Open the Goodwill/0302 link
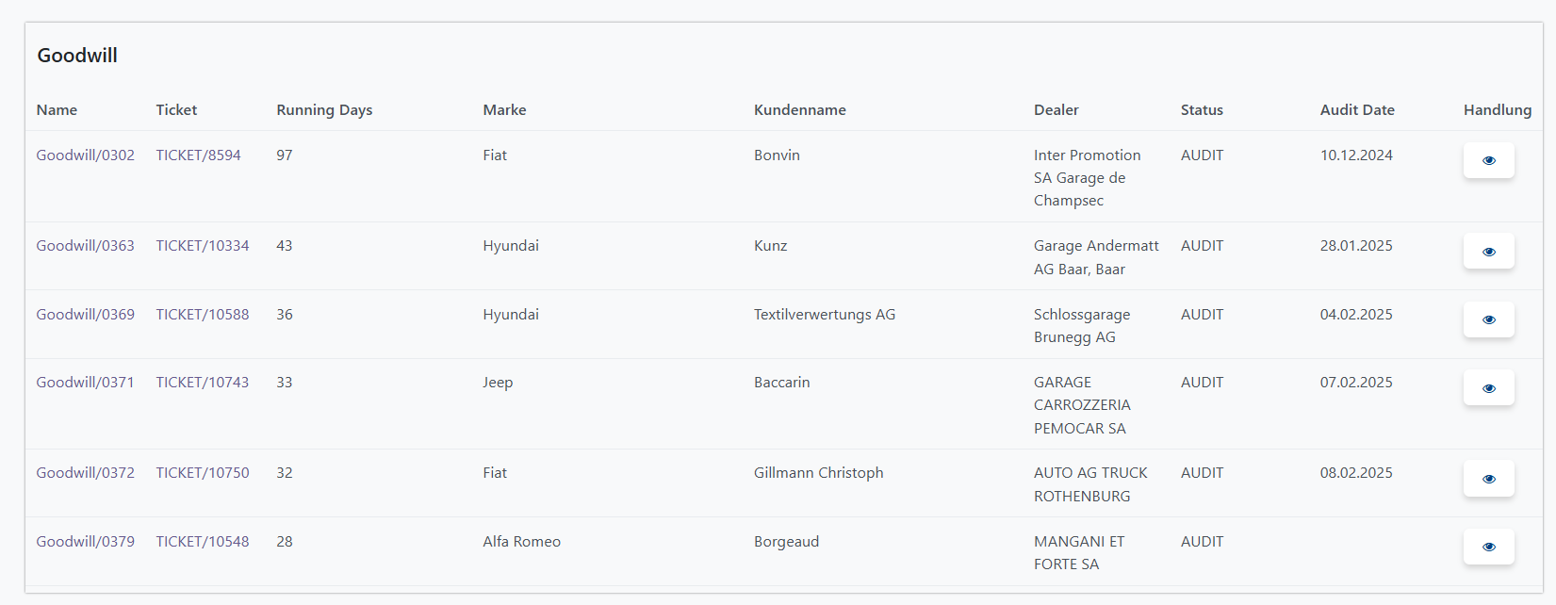This screenshot has width=1556, height=605. 85,155
